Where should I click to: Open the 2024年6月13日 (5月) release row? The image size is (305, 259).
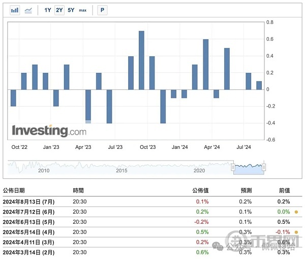(x=30, y=222)
